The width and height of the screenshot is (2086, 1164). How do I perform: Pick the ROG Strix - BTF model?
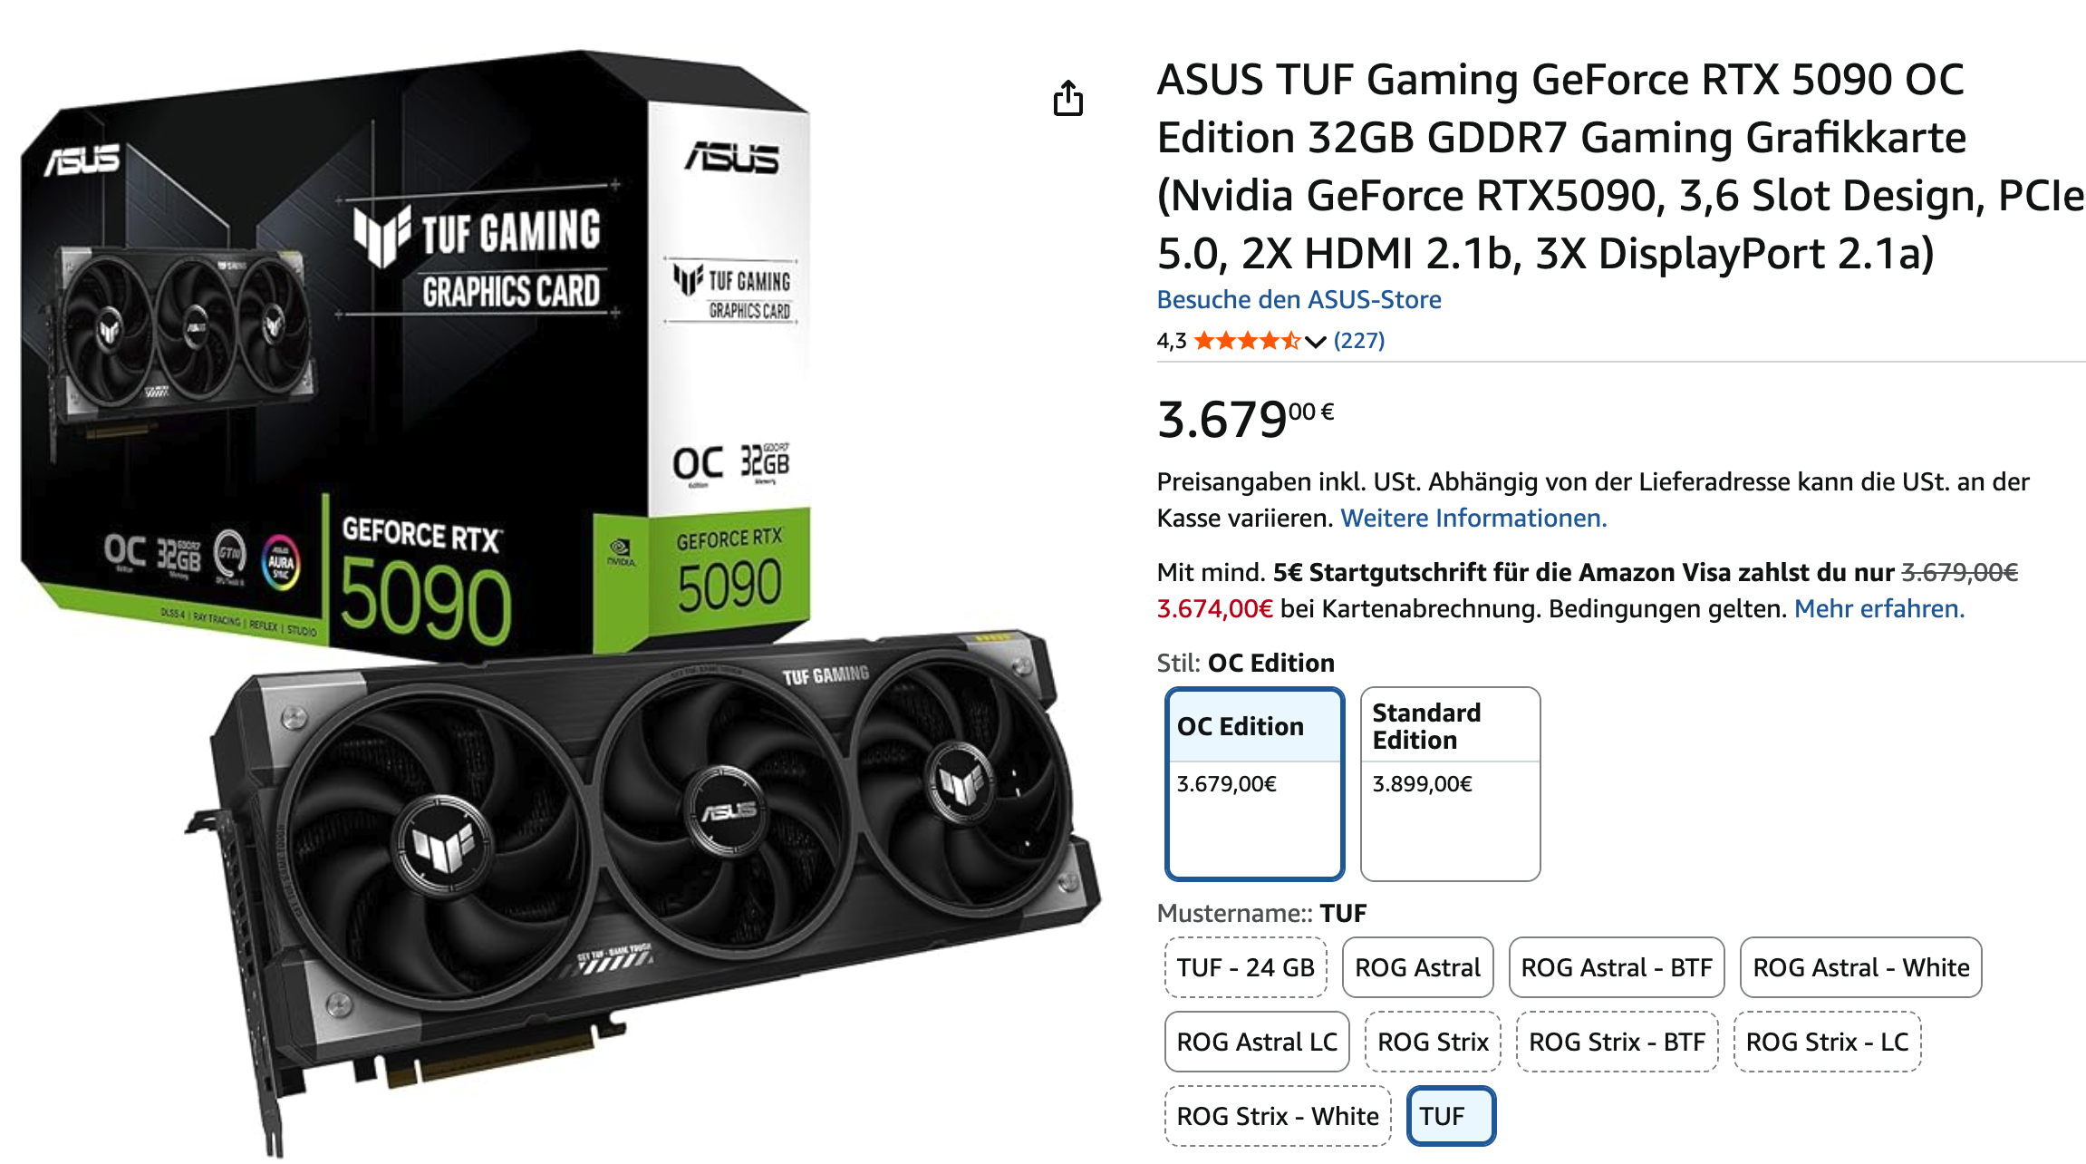pos(1617,1042)
